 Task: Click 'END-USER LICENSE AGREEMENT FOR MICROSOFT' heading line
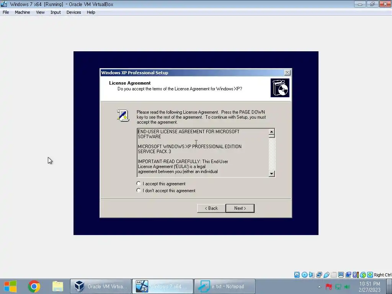pos(188,132)
